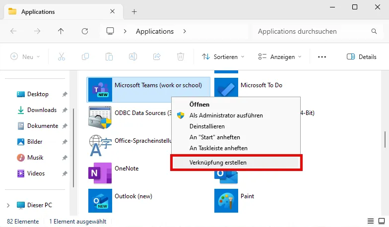Screen dimensions: 389x227
Task: Click the Cut scissors icon
Action: tap(62, 57)
